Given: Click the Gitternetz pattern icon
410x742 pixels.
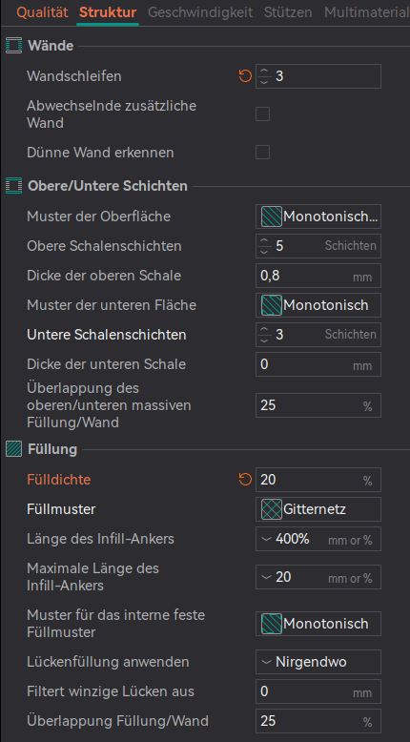Looking at the screenshot, I should (x=272, y=509).
